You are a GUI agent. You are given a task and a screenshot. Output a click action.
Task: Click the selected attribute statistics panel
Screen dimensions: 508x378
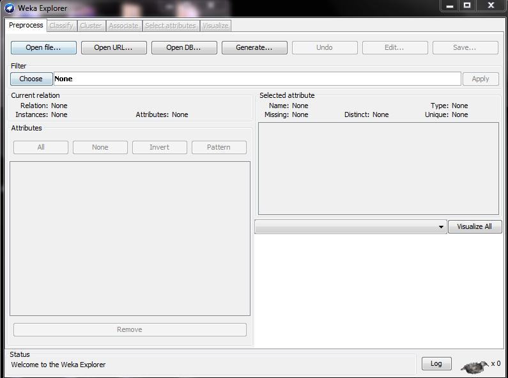[x=378, y=169]
